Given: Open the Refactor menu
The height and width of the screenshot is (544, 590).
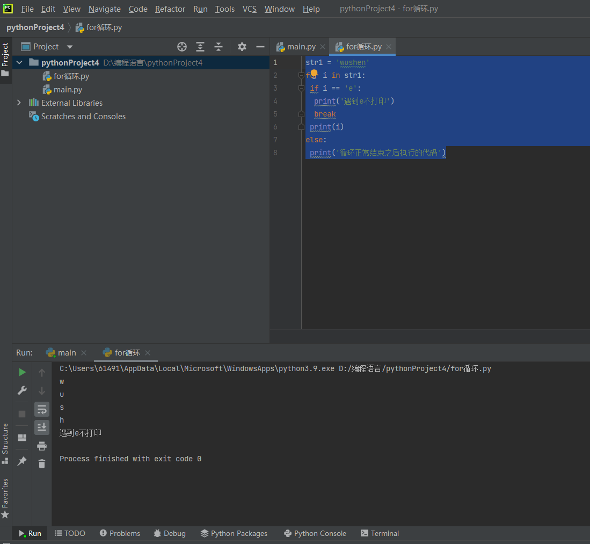Looking at the screenshot, I should tap(170, 9).
